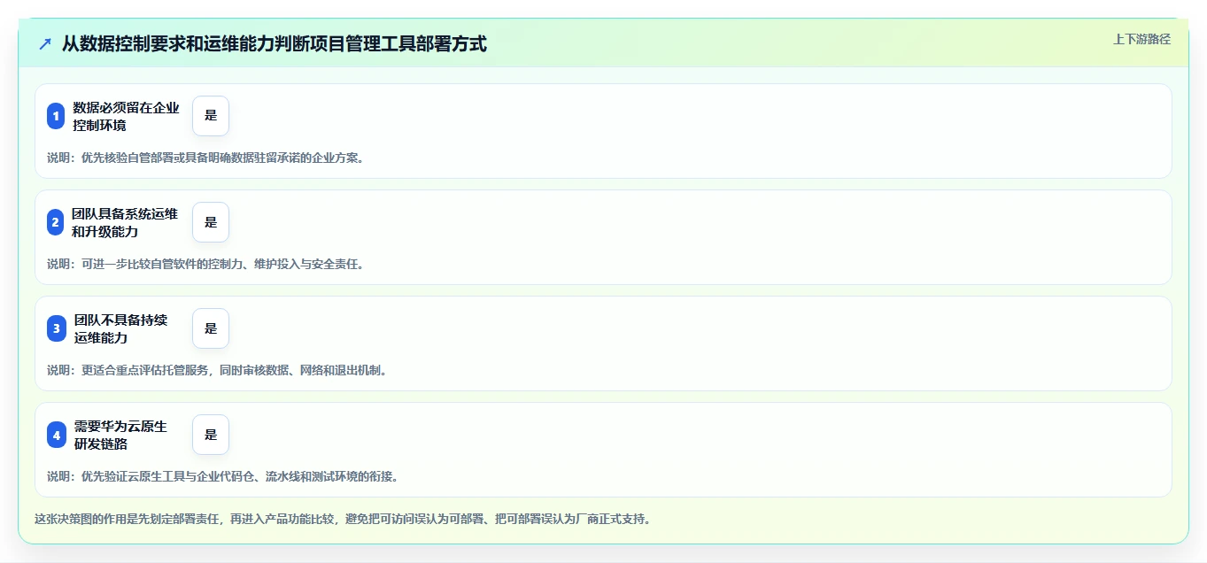Image resolution: width=1207 pixels, height=563 pixels.
Task: Click 是 button for 数据必须留在企业控制环境
Action: click(x=211, y=116)
